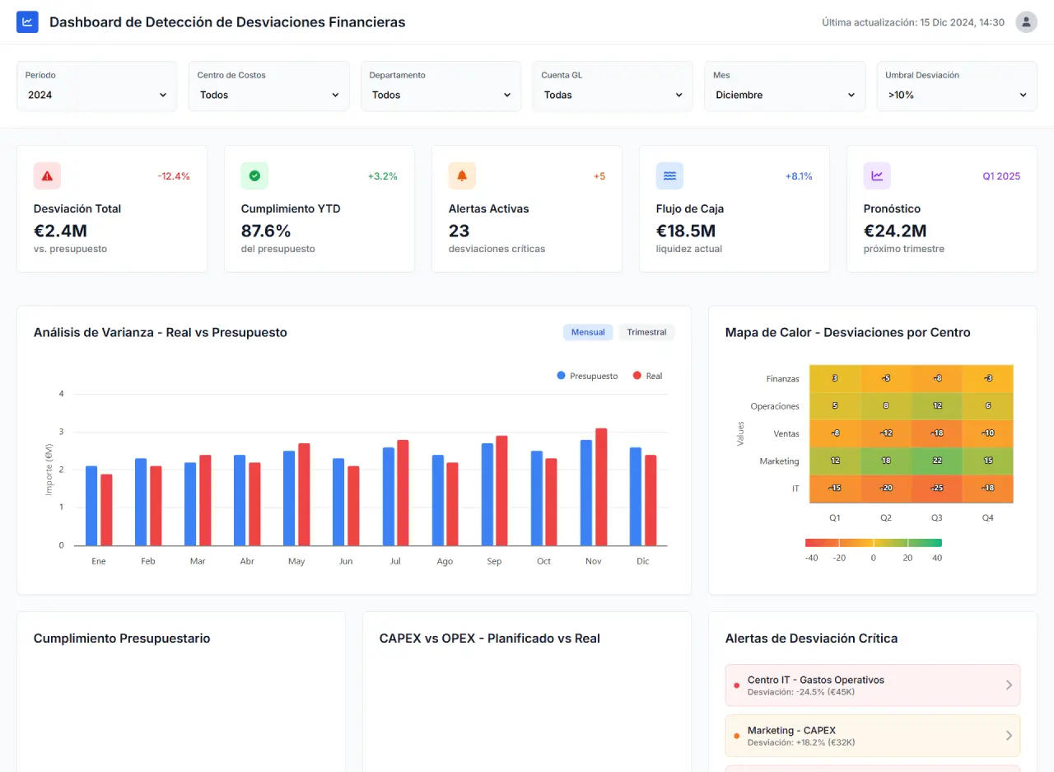1054x772 pixels.
Task: Click the purple chart icon on Pronóstico
Action: pos(877,175)
